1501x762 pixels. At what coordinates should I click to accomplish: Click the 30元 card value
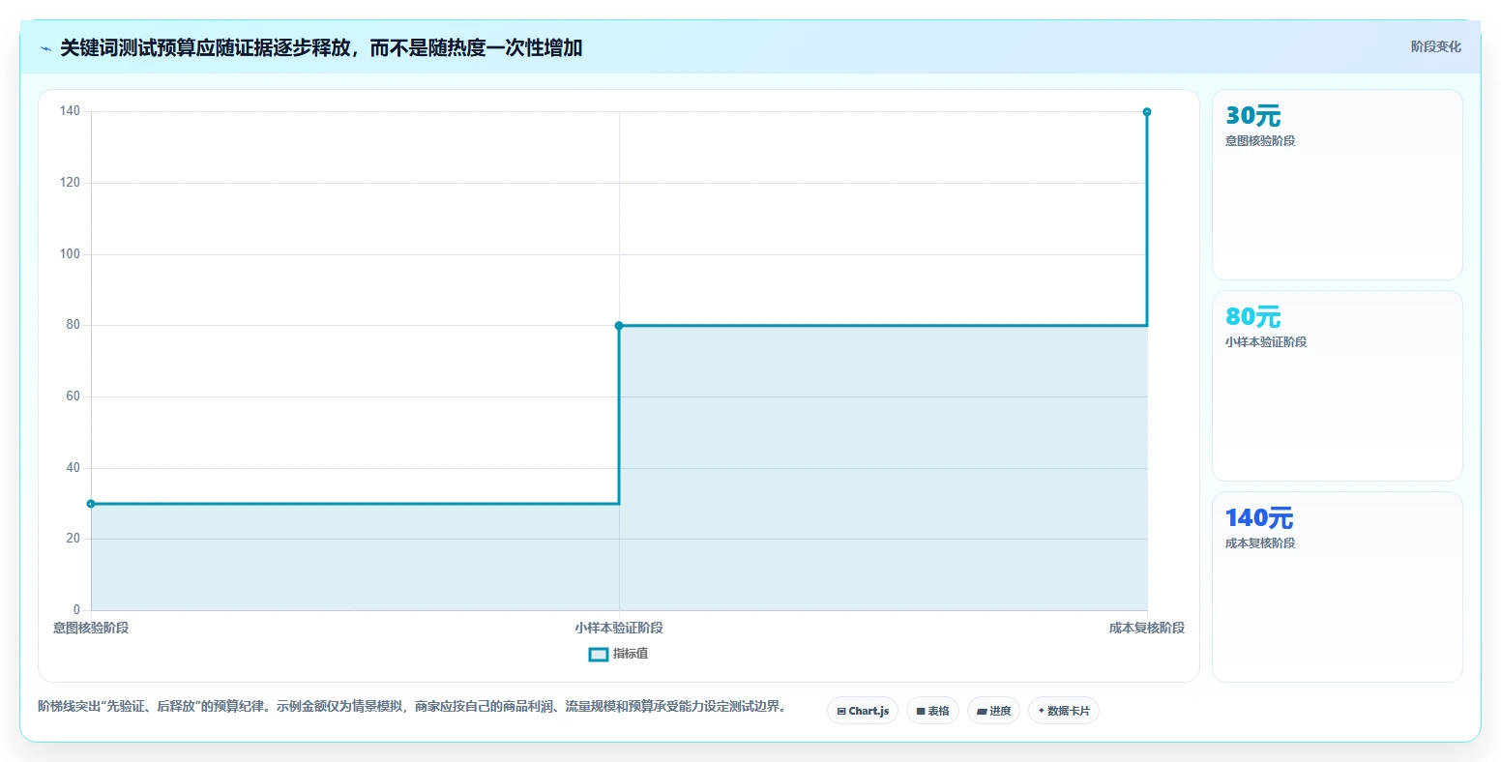click(1252, 116)
